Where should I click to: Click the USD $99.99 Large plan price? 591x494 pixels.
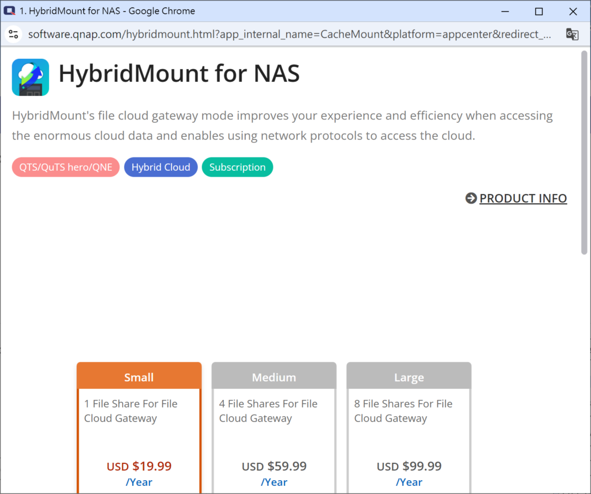pos(409,466)
